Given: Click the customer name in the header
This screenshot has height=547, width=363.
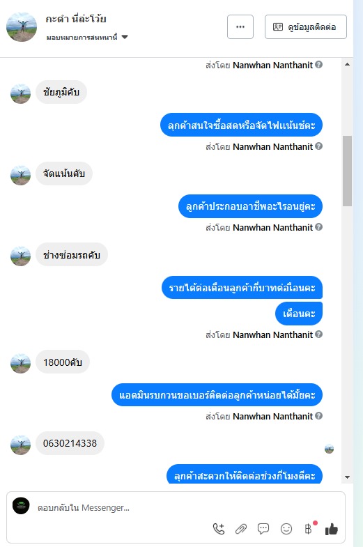Looking at the screenshot, I should (76, 19).
